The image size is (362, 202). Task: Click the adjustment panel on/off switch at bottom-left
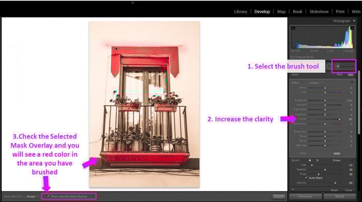pos(293,190)
